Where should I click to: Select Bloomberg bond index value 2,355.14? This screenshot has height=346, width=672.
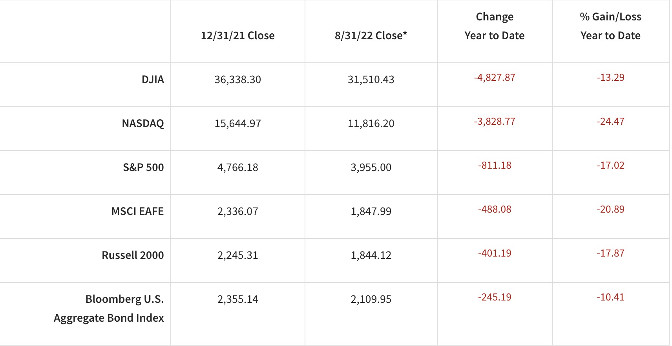(237, 299)
